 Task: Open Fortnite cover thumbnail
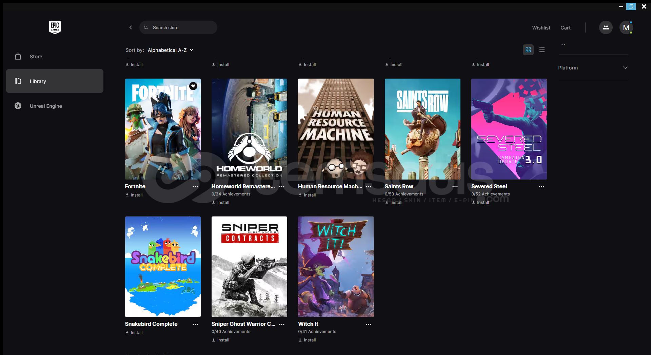pos(163,129)
